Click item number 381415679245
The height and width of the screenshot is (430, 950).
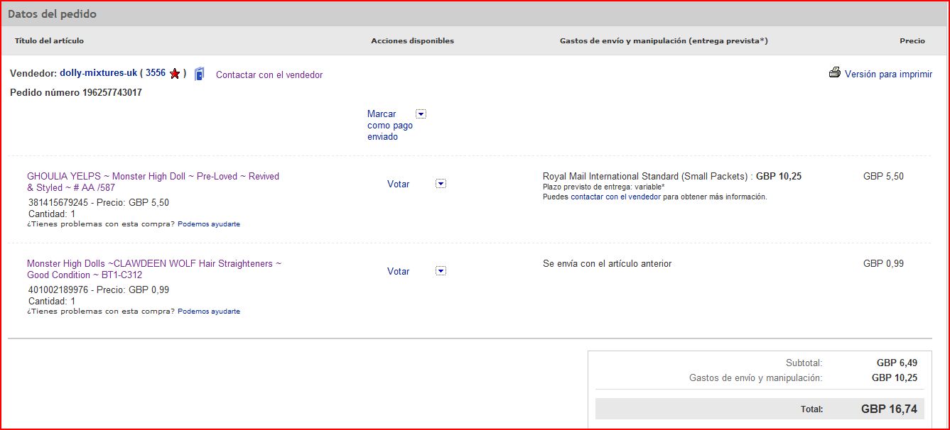[58, 202]
